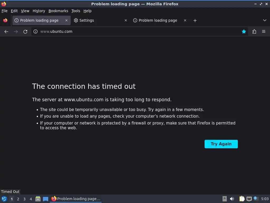270x203 pixels.
Task: Open the Help menu
Action: (88, 11)
